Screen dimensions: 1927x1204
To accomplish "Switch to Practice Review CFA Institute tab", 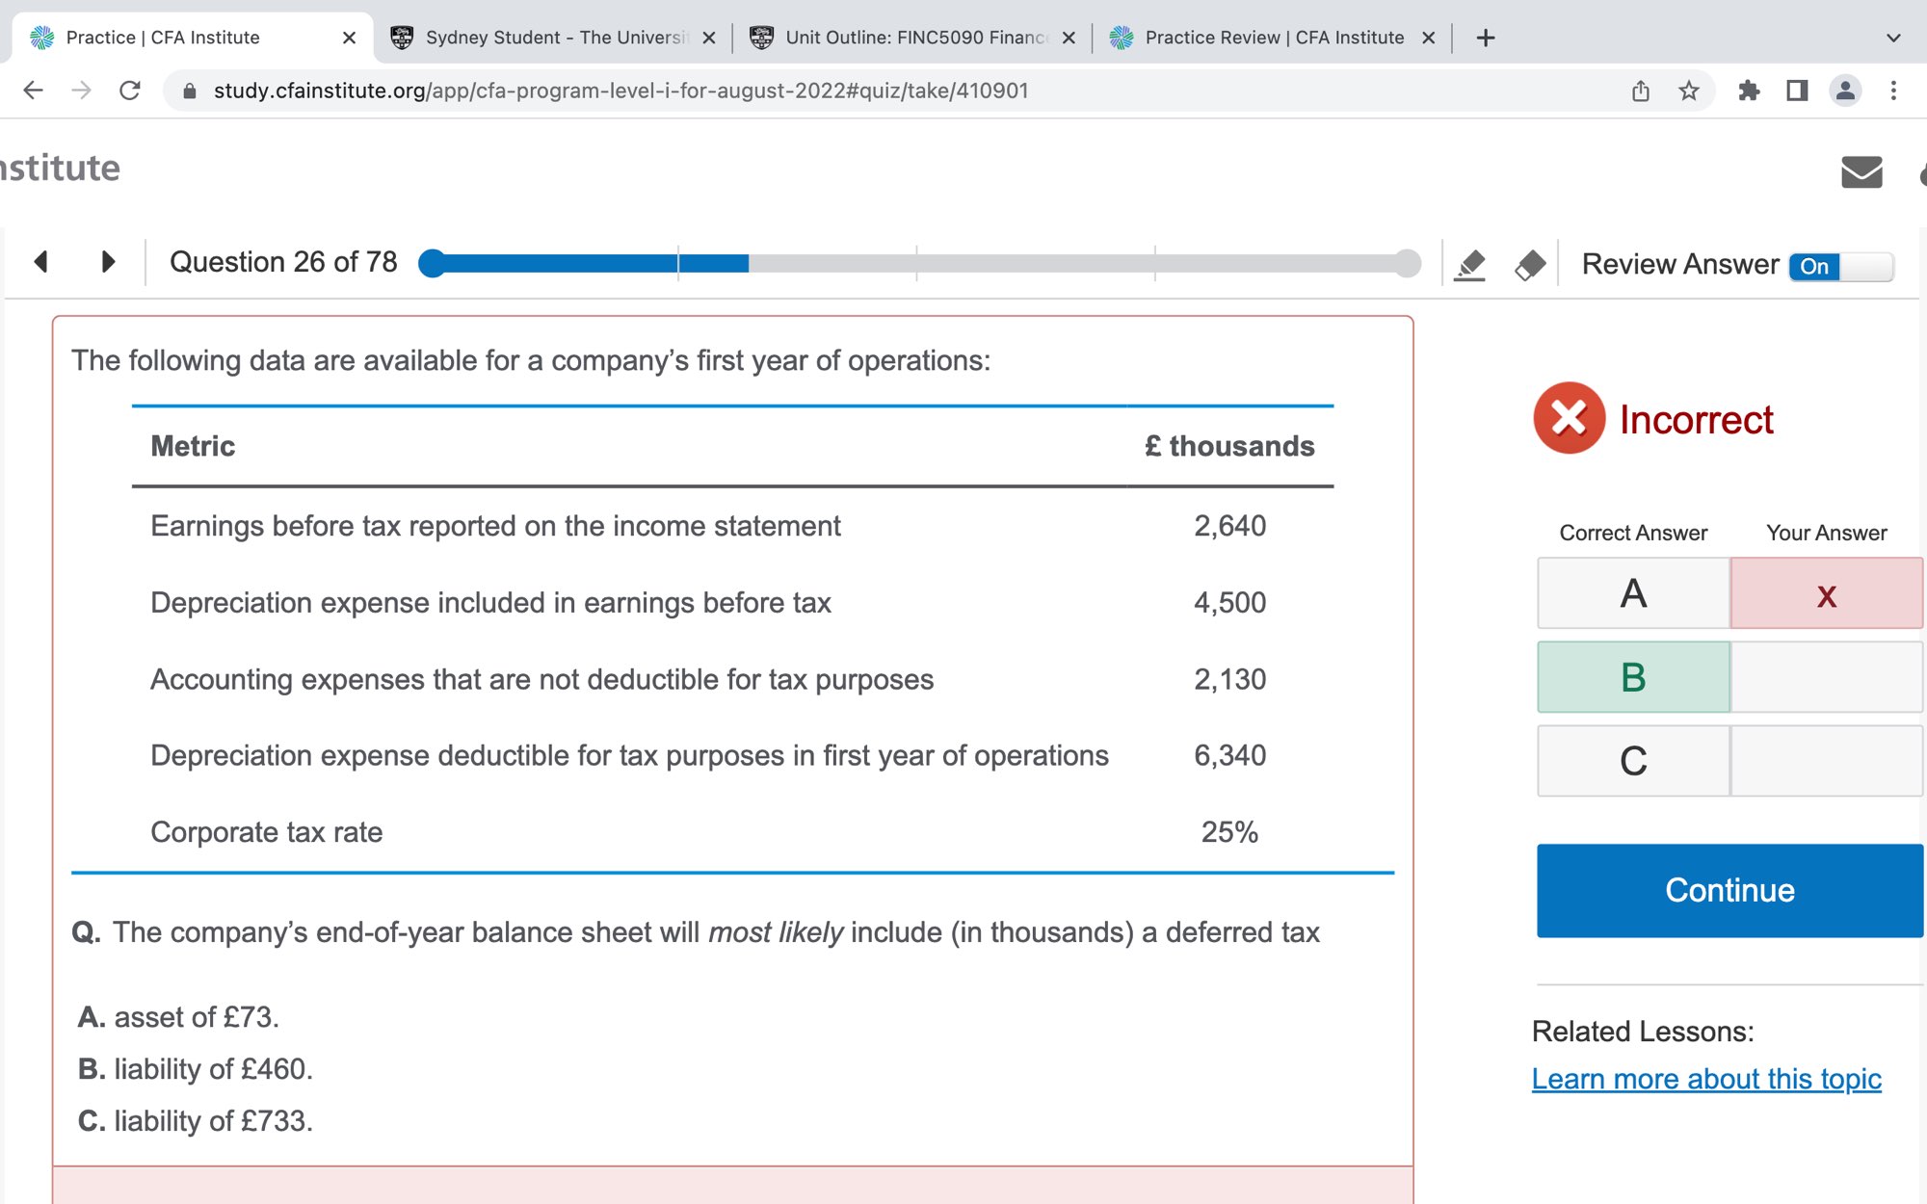I will (1272, 38).
